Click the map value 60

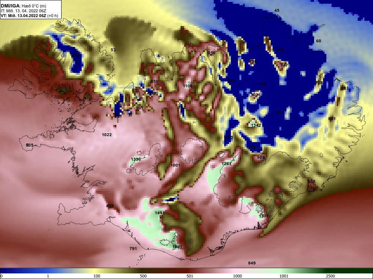click(x=318, y=41)
